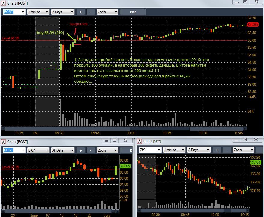Close the top Chart [ROST] window
Image resolution: width=264 pixels, height=217 pixels.
click(256, 2)
